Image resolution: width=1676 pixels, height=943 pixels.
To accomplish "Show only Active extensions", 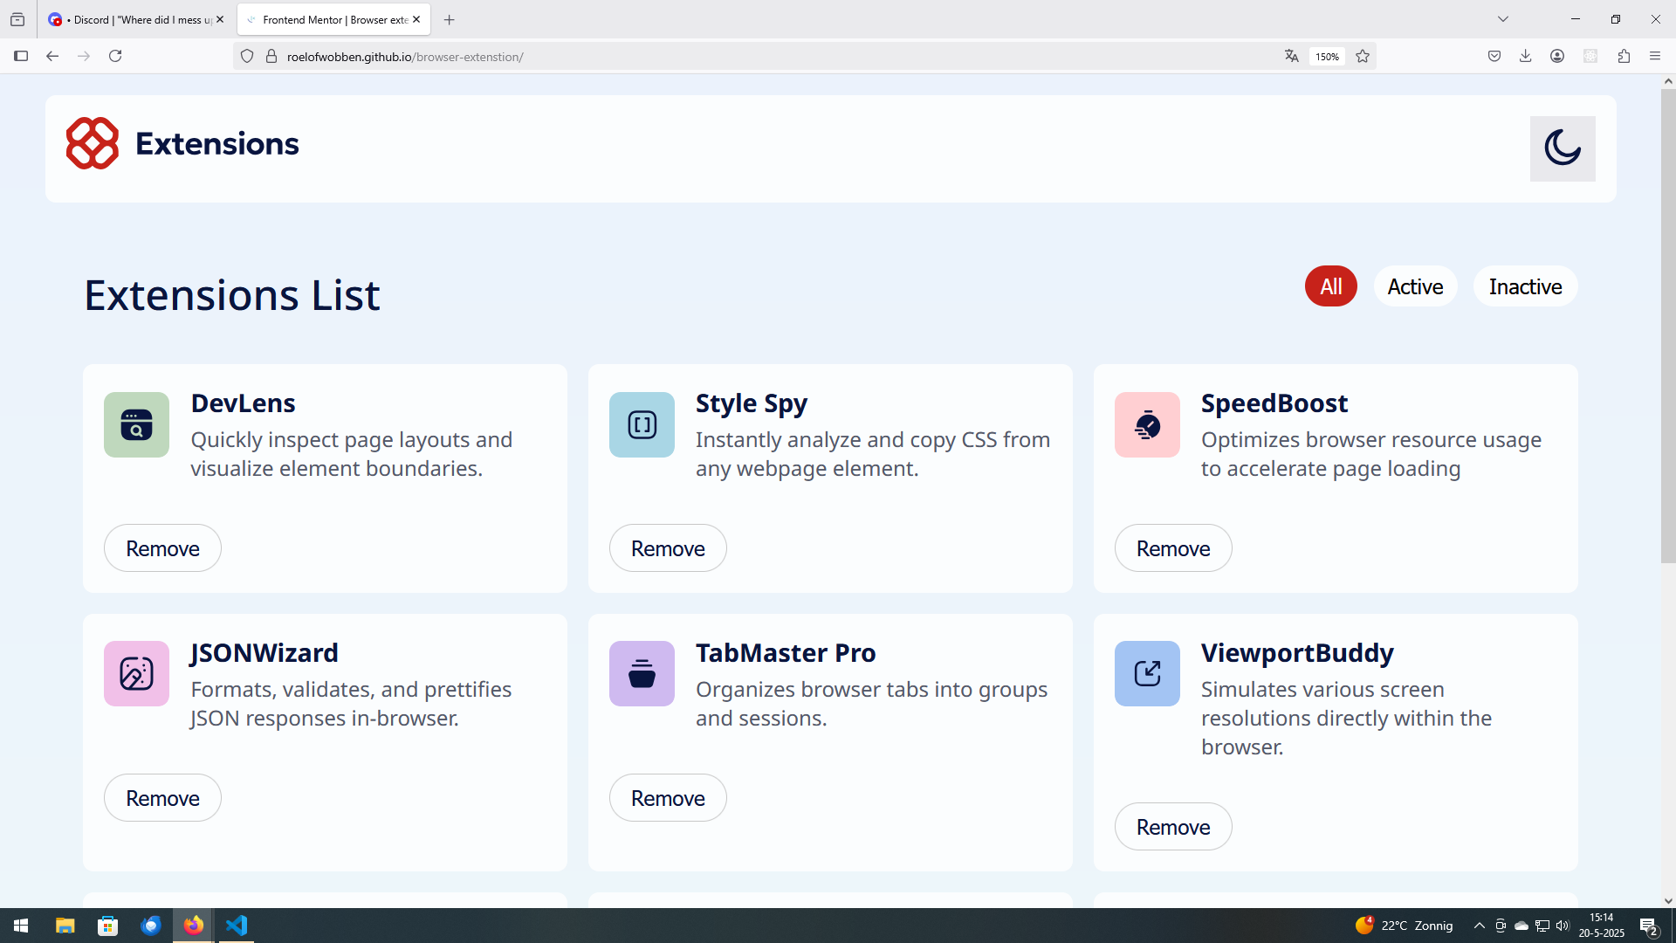I will [1415, 286].
